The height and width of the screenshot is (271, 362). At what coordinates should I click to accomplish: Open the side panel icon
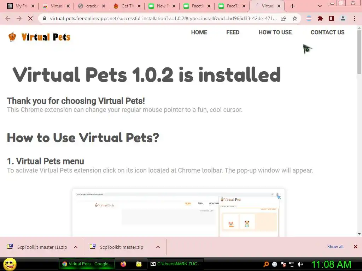point(332,18)
